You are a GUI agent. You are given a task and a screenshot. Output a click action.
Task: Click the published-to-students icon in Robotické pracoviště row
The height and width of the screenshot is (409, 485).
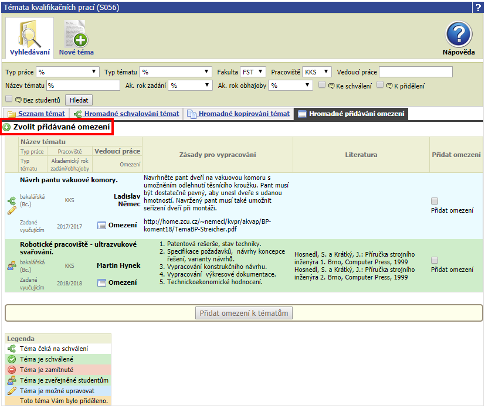(12, 266)
